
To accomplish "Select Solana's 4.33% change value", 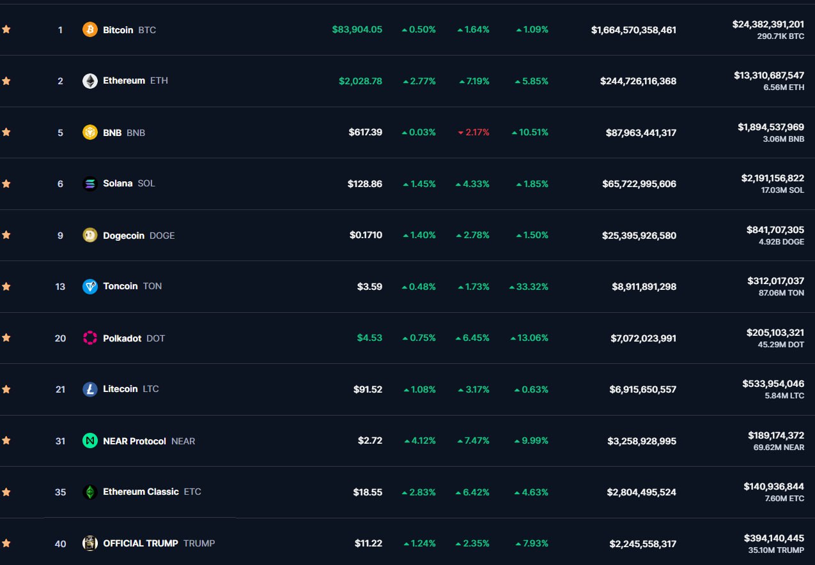I will click(x=472, y=184).
